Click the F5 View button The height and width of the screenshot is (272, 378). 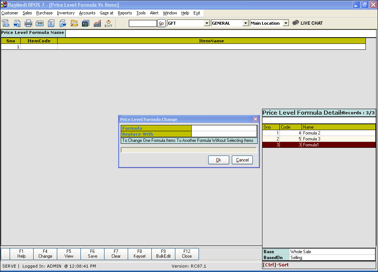(x=69, y=254)
